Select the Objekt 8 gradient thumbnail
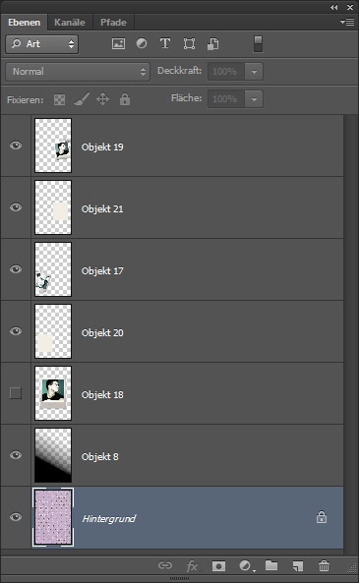Image resolution: width=359 pixels, height=583 pixels. click(x=53, y=455)
